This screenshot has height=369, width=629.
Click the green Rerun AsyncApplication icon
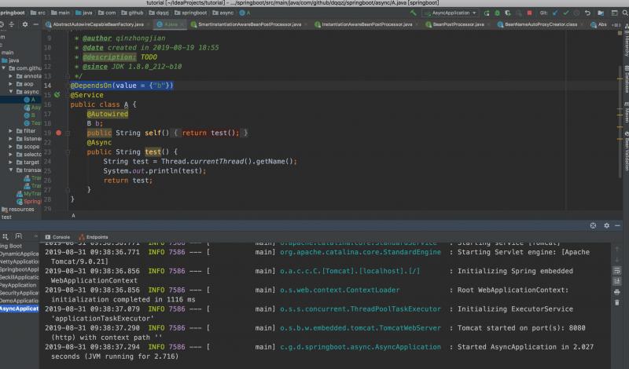coord(487,13)
